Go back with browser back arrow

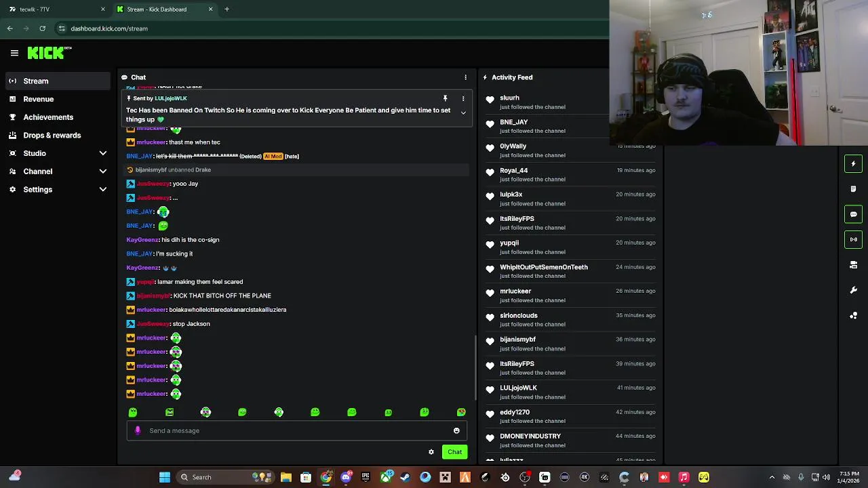pos(9,28)
